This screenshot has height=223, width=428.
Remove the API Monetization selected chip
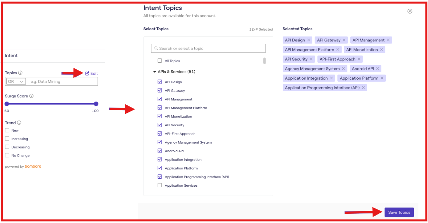point(382,50)
